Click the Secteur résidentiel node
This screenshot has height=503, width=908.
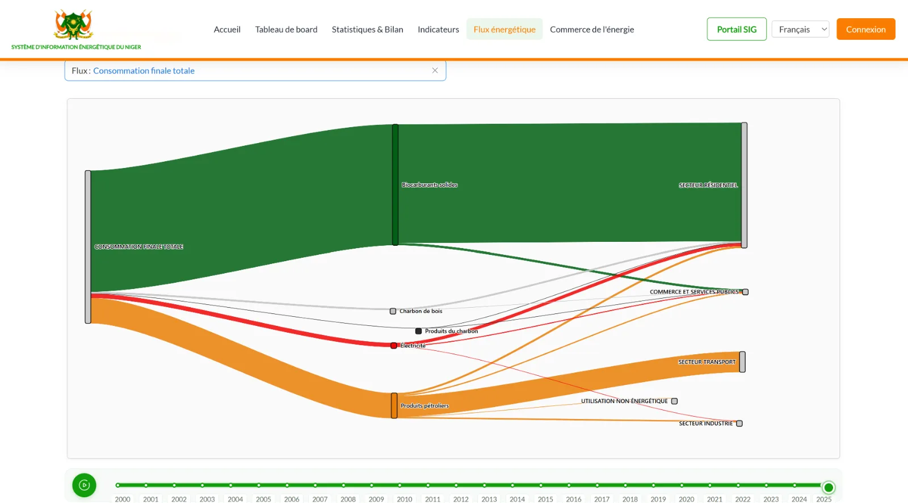click(744, 185)
